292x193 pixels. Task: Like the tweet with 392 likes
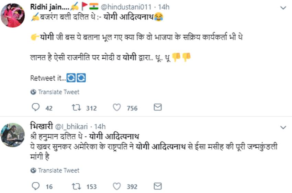[x=117, y=186]
